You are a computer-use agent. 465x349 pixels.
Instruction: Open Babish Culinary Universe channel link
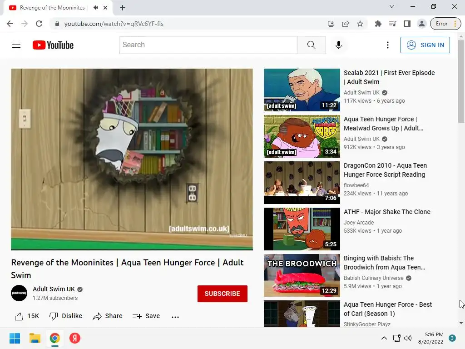(373, 278)
